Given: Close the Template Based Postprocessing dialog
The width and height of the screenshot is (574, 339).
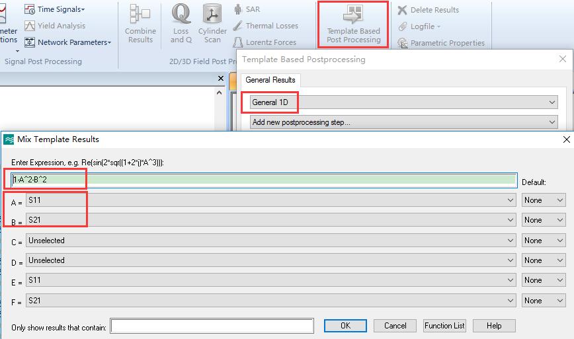Looking at the screenshot, I should click(563, 59).
